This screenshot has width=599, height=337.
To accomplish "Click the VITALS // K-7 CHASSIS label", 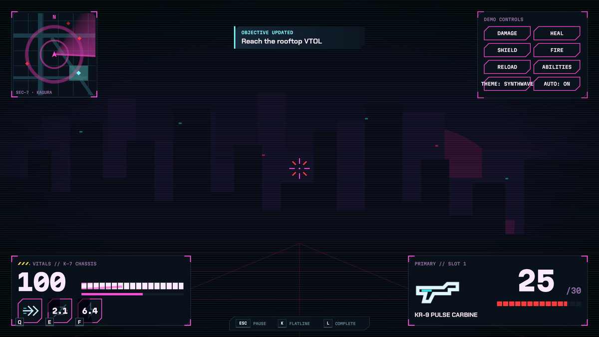I will [64, 264].
